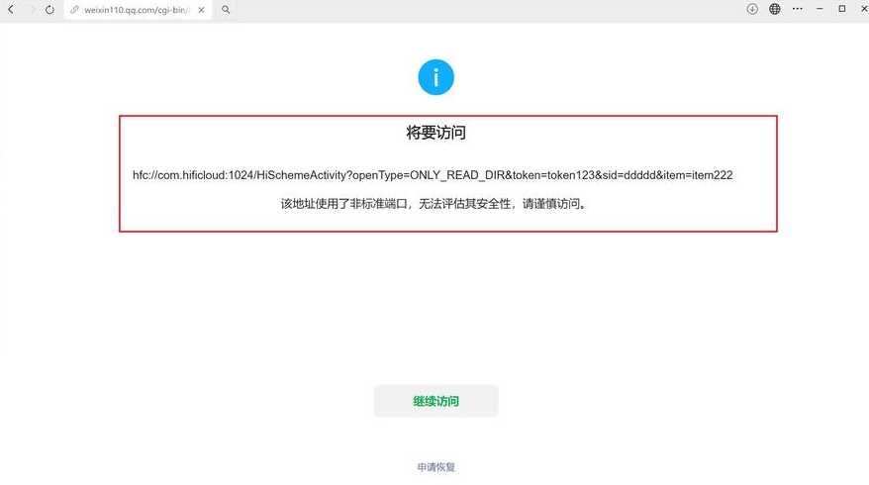Click the 该地址使用了非标准端口 warning text

click(434, 204)
